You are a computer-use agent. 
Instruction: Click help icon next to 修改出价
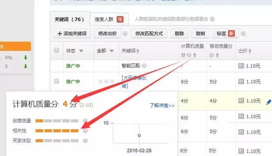[125, 34]
